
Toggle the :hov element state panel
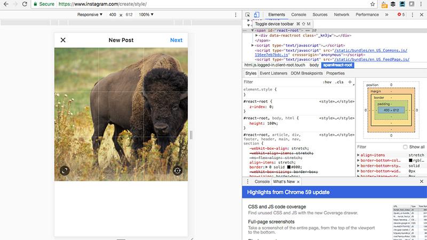(327, 82)
